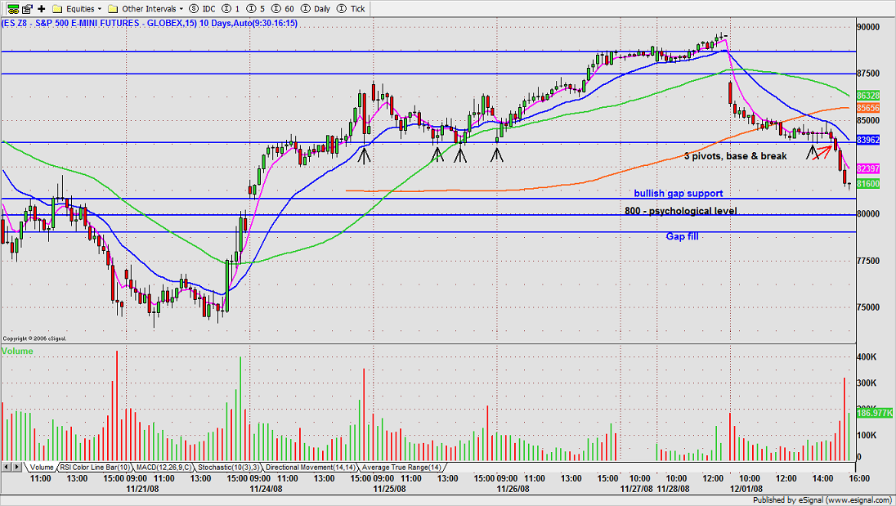The width and height of the screenshot is (896, 506).
Task: Select the 'Gap fill' annotation text
Action: tap(683, 236)
